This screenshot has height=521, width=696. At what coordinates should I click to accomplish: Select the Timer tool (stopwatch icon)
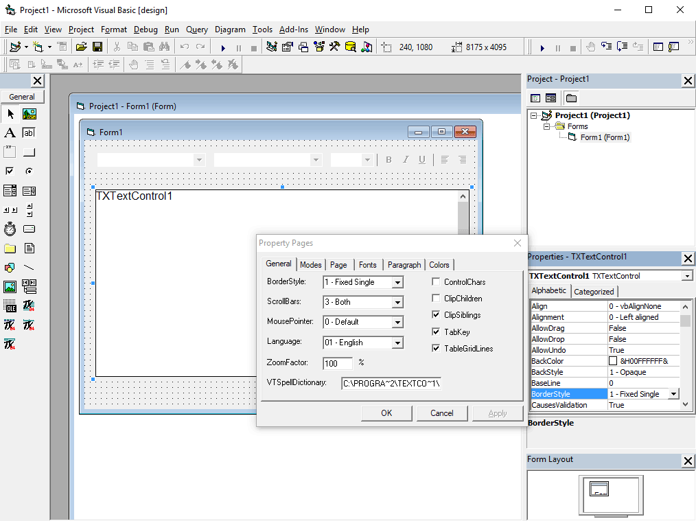pyautogui.click(x=10, y=229)
